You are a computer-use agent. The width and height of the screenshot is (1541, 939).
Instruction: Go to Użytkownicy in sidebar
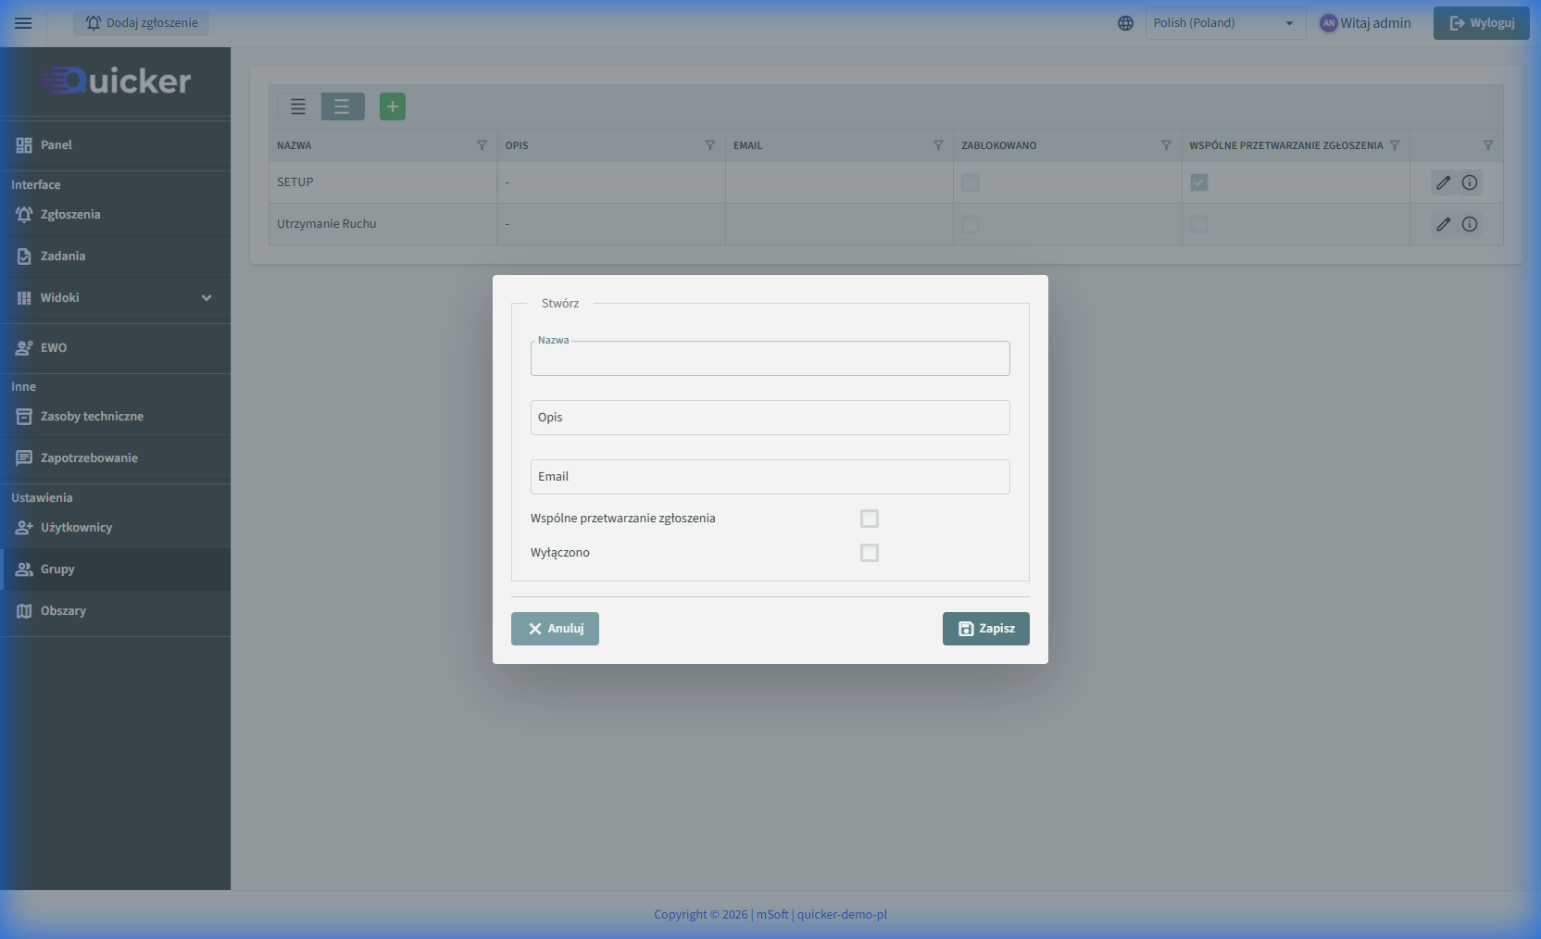[x=76, y=528]
